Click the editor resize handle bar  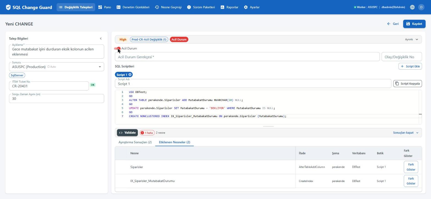(268, 126)
